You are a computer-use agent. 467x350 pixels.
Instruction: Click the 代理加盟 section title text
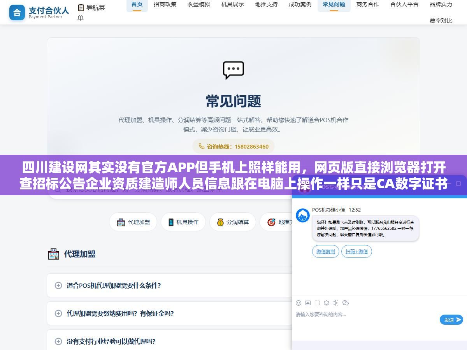pos(80,254)
